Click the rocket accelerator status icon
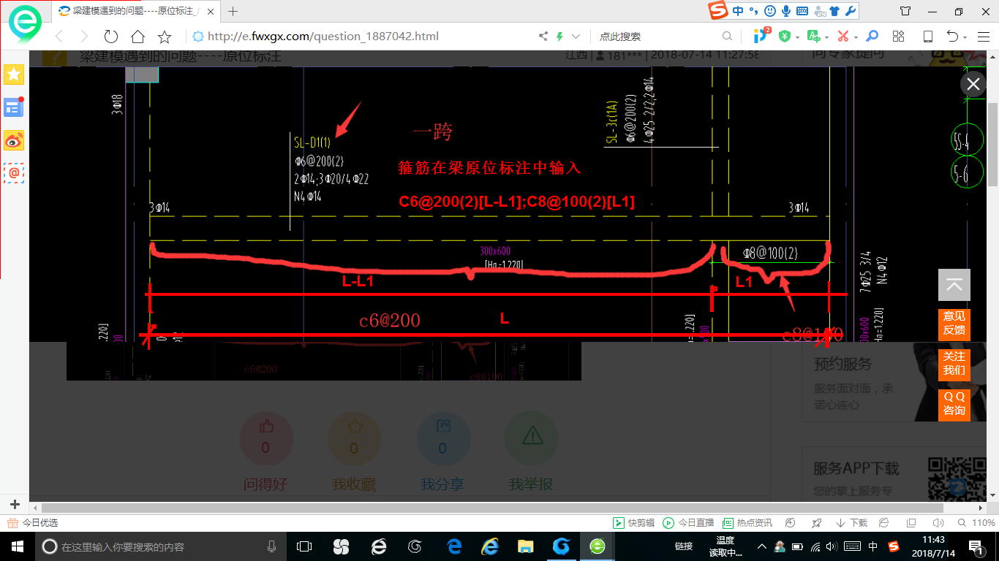Viewport: 999px width, 561px height. [817, 523]
